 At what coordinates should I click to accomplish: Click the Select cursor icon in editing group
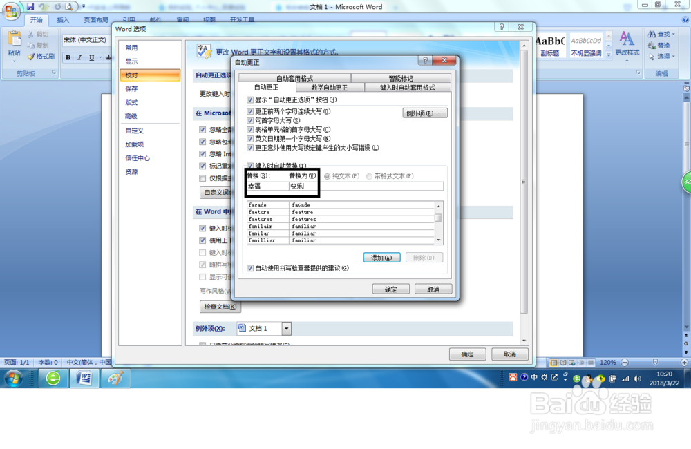click(x=652, y=57)
